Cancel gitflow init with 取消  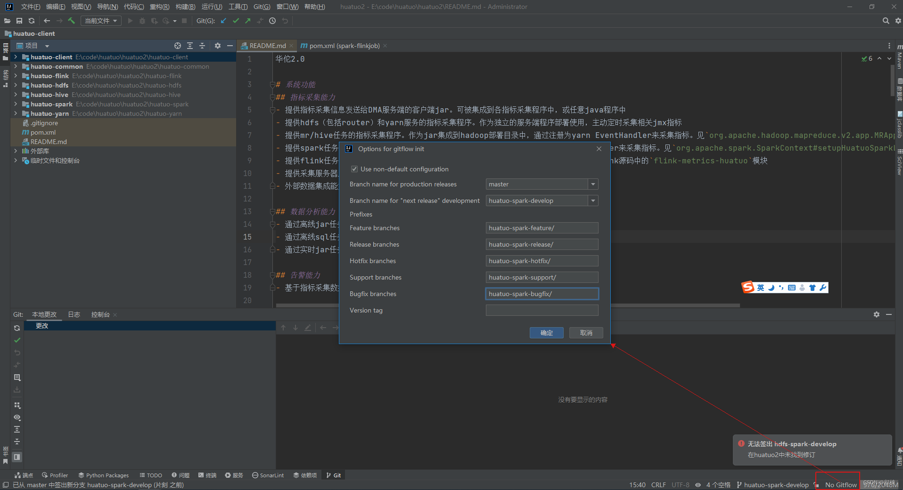(586, 333)
